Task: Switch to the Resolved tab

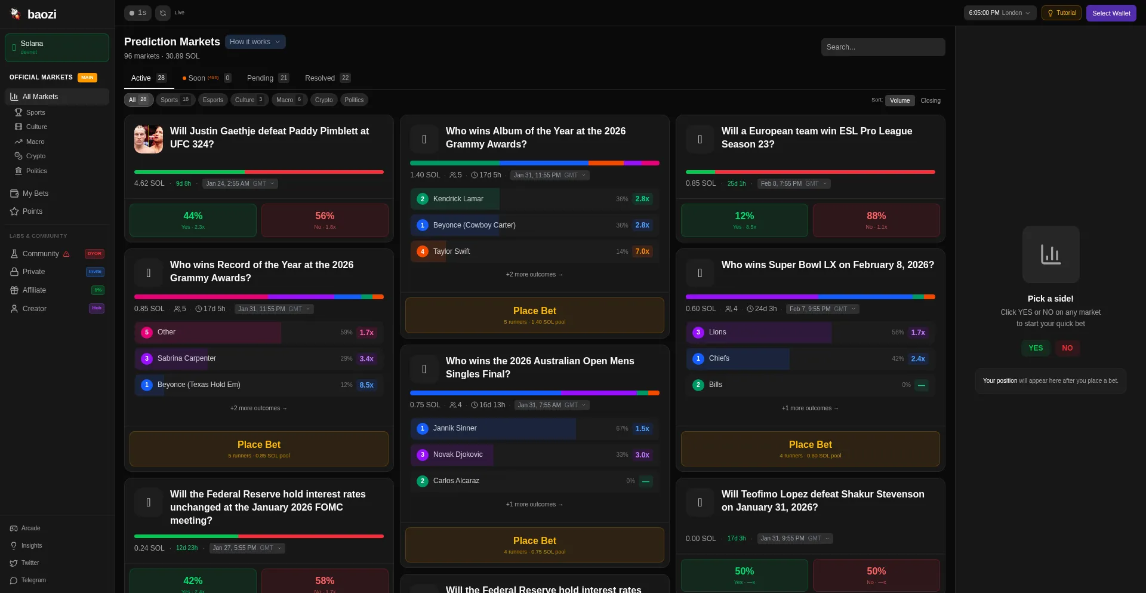Action: 327,78
